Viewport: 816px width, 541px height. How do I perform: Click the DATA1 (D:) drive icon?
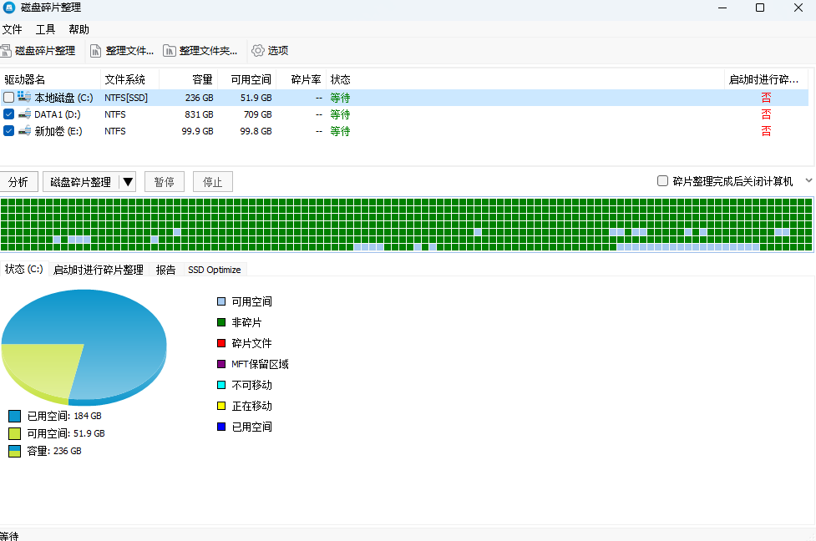pos(24,114)
